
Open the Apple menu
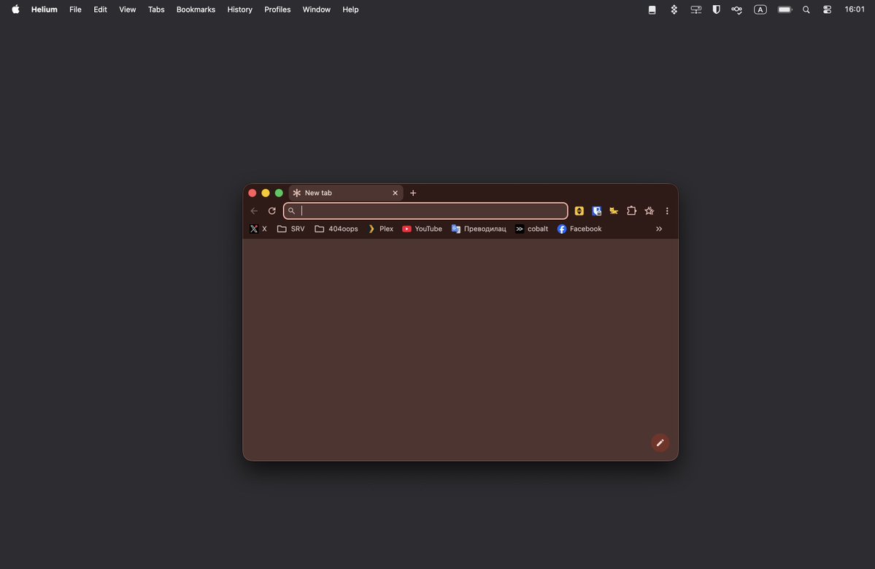coord(15,9)
